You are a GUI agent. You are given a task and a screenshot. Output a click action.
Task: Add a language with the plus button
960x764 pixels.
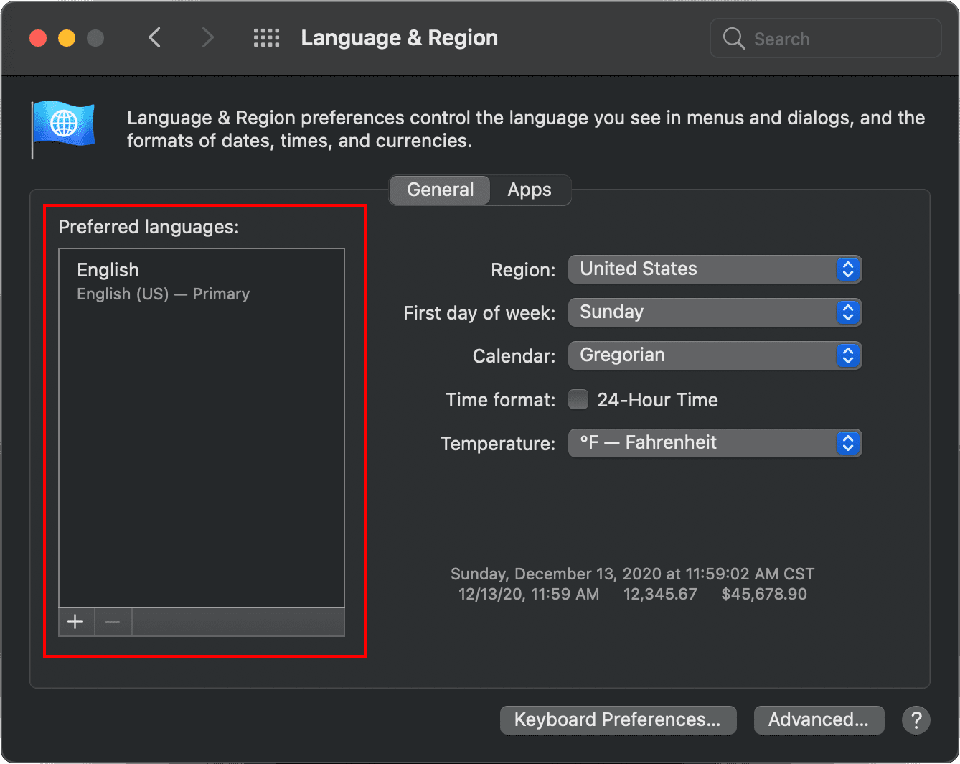[76, 622]
